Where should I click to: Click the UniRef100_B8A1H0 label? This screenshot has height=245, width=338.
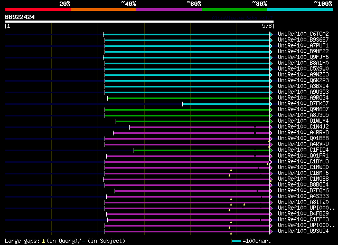(303, 63)
